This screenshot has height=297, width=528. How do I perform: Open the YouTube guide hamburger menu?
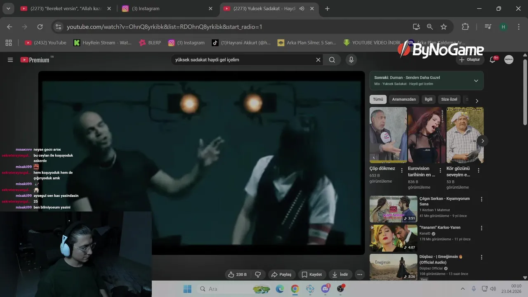[x=10, y=60]
